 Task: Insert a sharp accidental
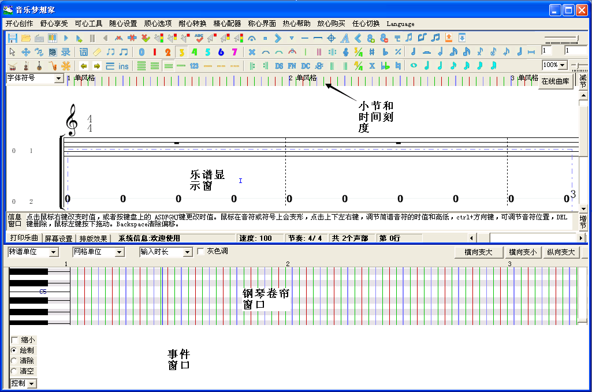(x=372, y=52)
